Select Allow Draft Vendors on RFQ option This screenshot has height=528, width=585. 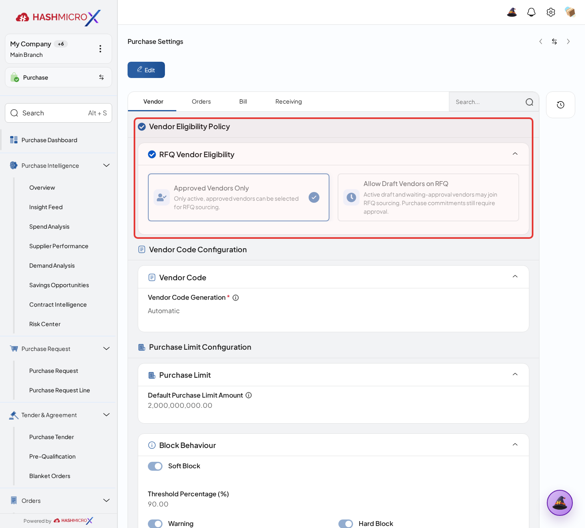point(428,197)
